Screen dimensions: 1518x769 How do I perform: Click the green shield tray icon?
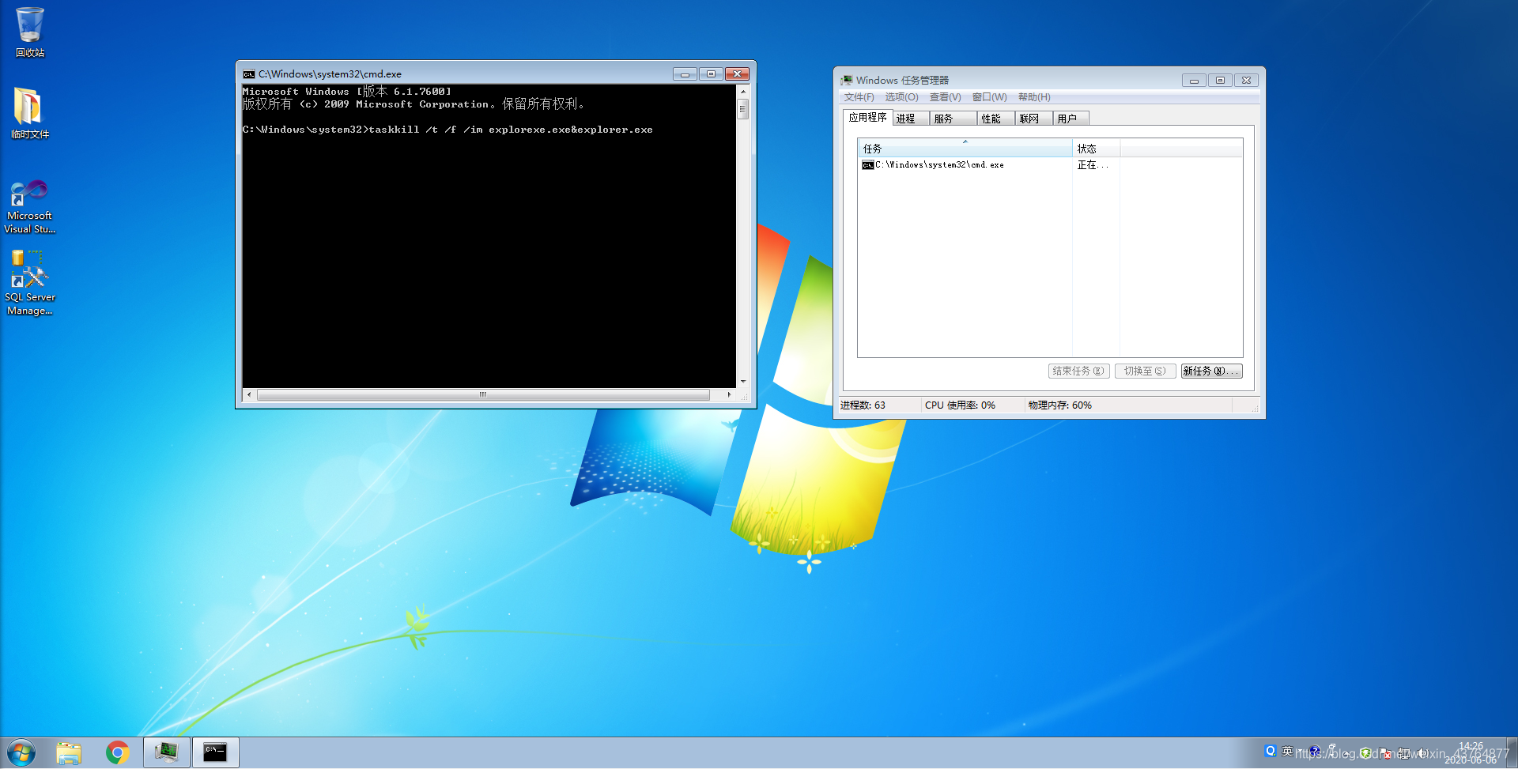click(x=1365, y=753)
